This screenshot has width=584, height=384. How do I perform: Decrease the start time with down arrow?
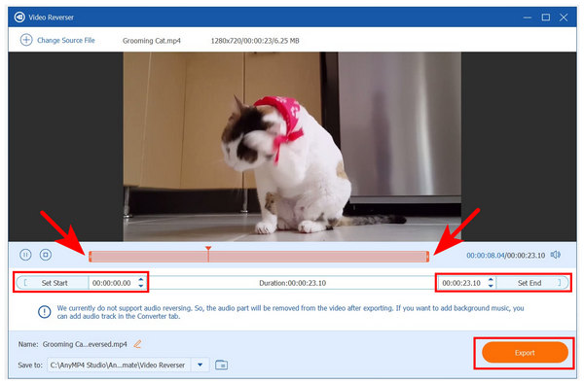coord(141,286)
